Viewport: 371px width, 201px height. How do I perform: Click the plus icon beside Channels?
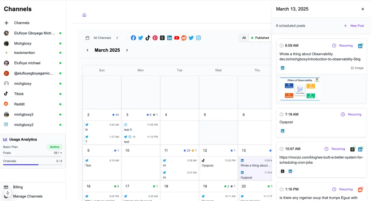tap(6, 23)
